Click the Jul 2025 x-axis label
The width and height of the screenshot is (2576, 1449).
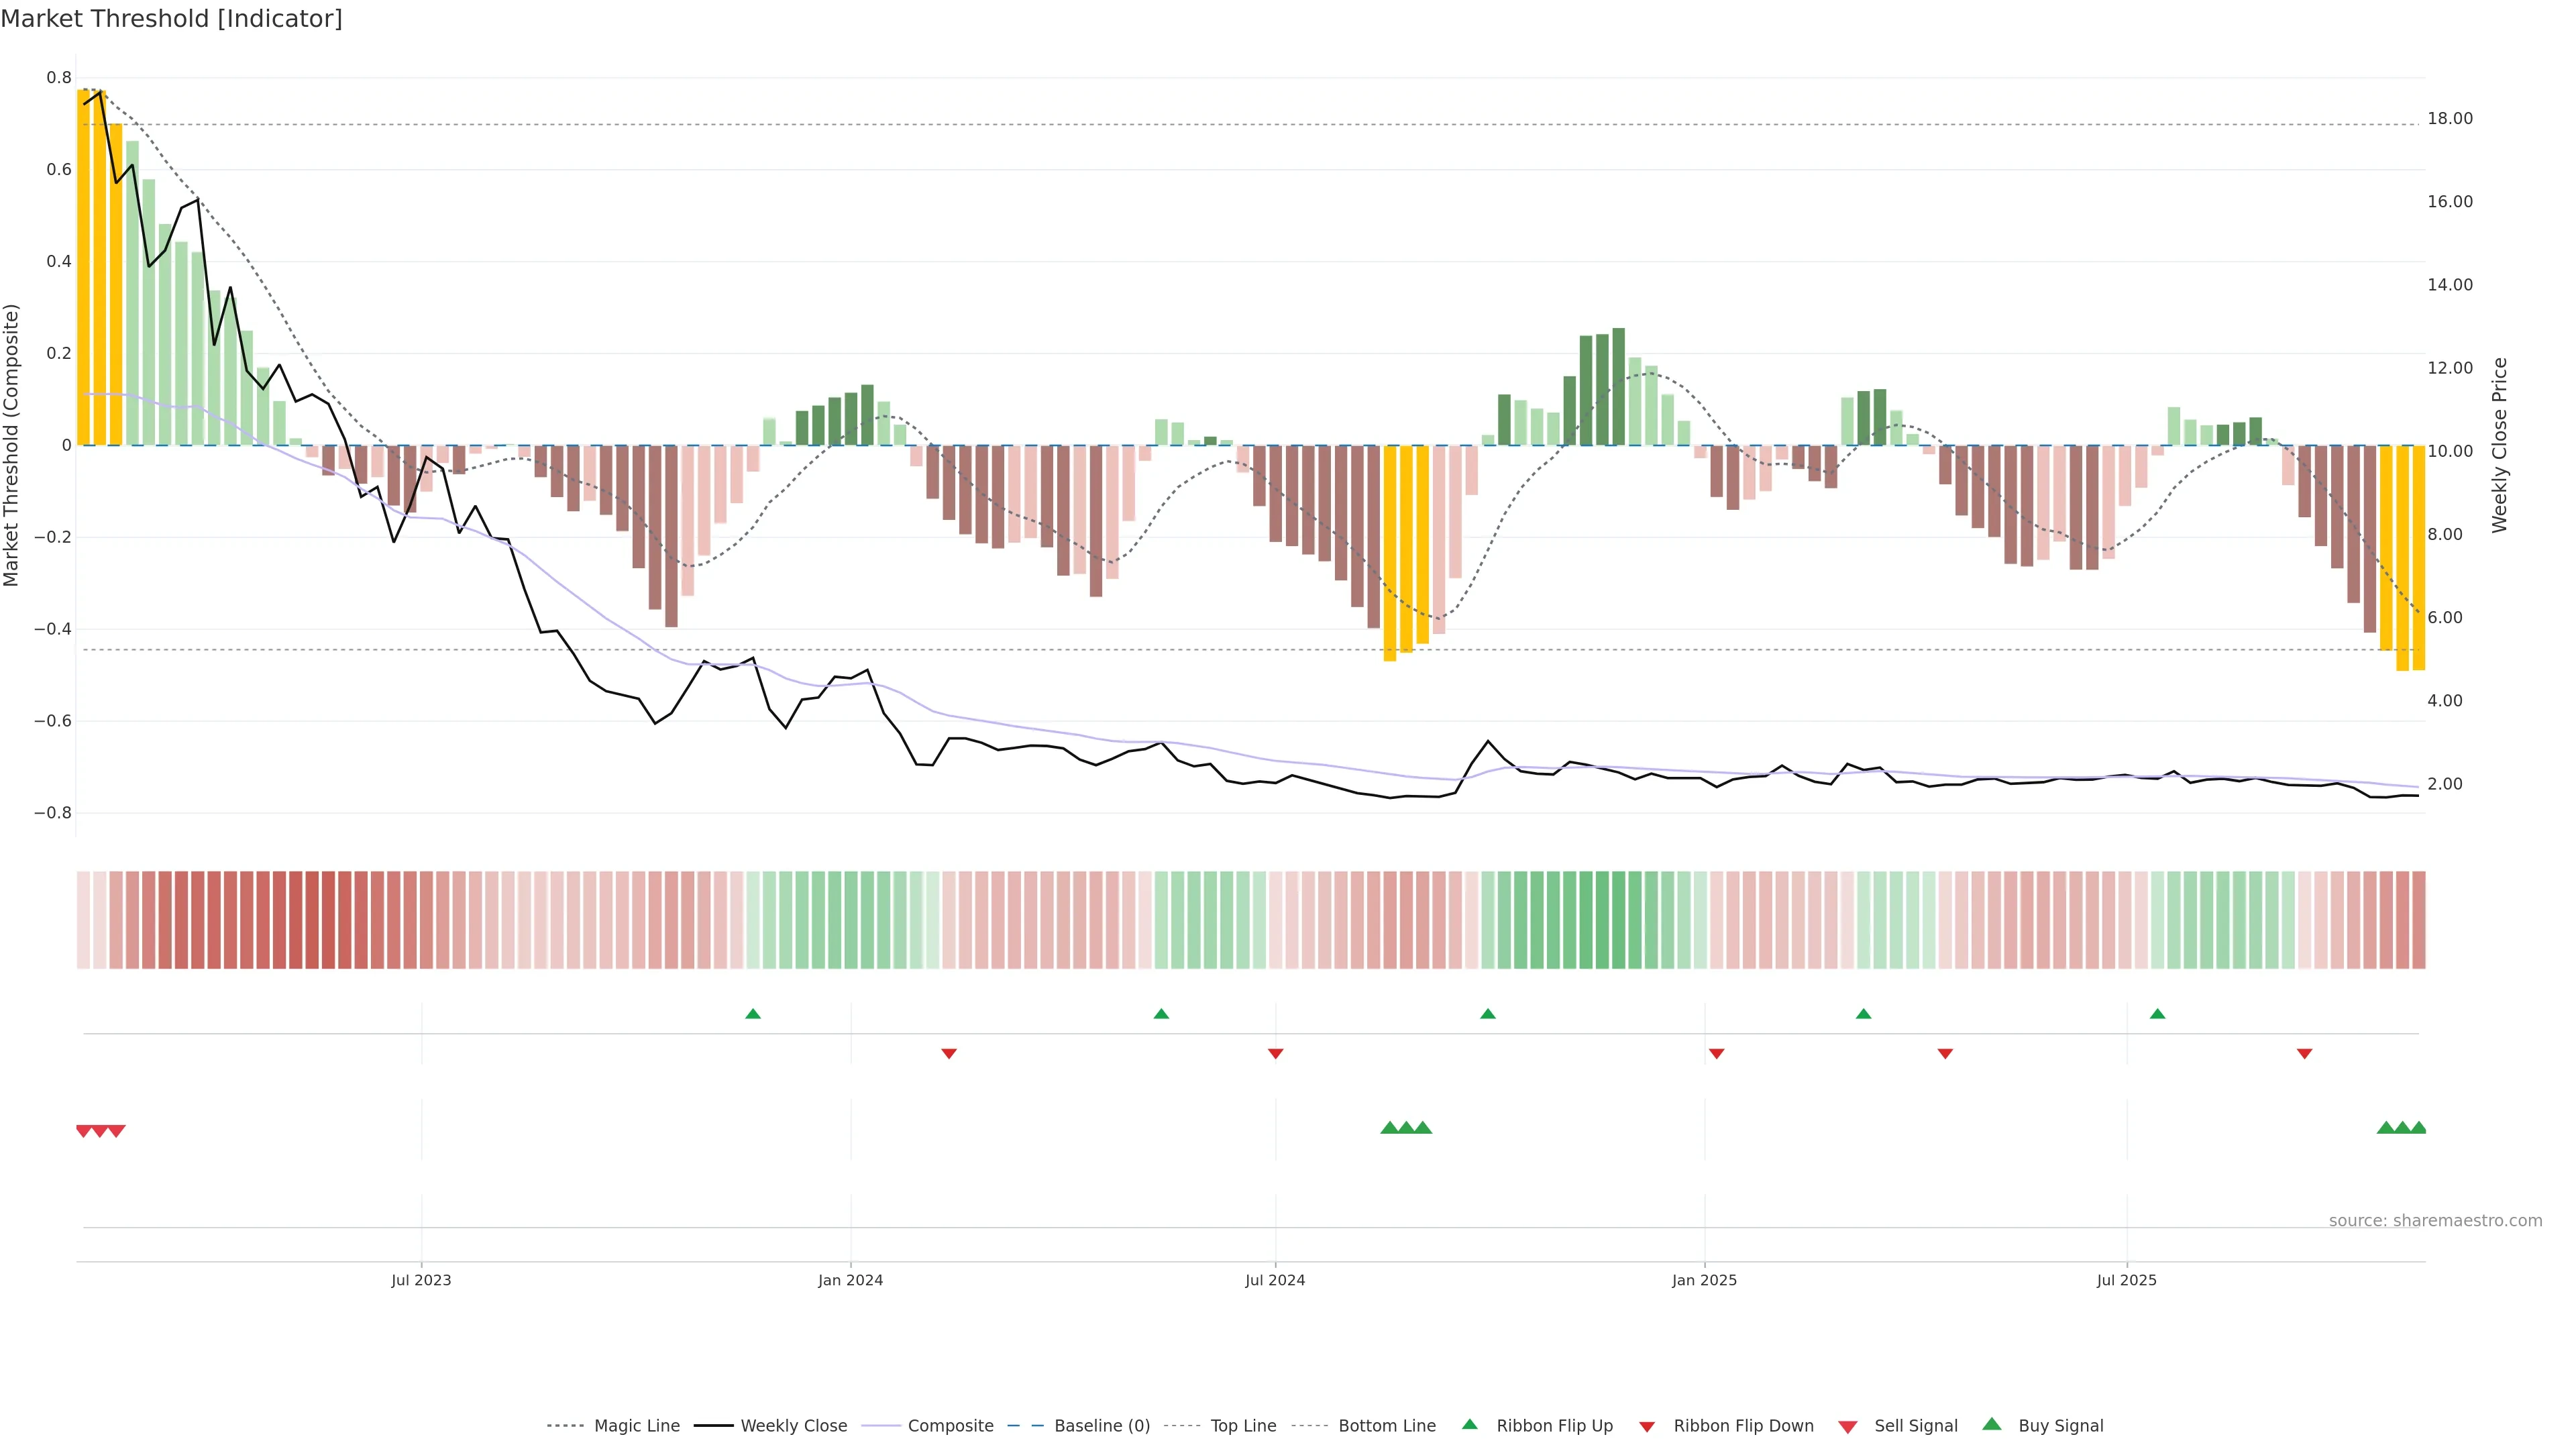pyautogui.click(x=2126, y=1280)
